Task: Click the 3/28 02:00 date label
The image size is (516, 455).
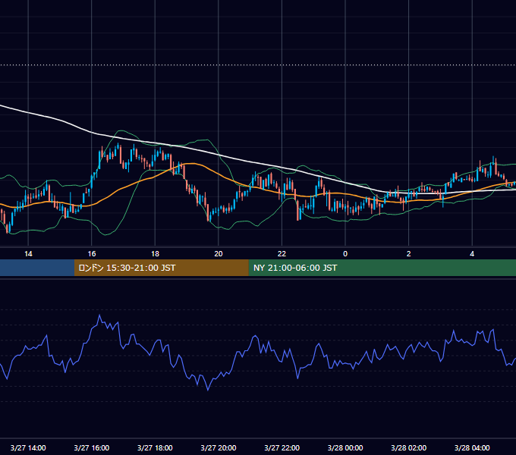Action: pyautogui.click(x=409, y=447)
